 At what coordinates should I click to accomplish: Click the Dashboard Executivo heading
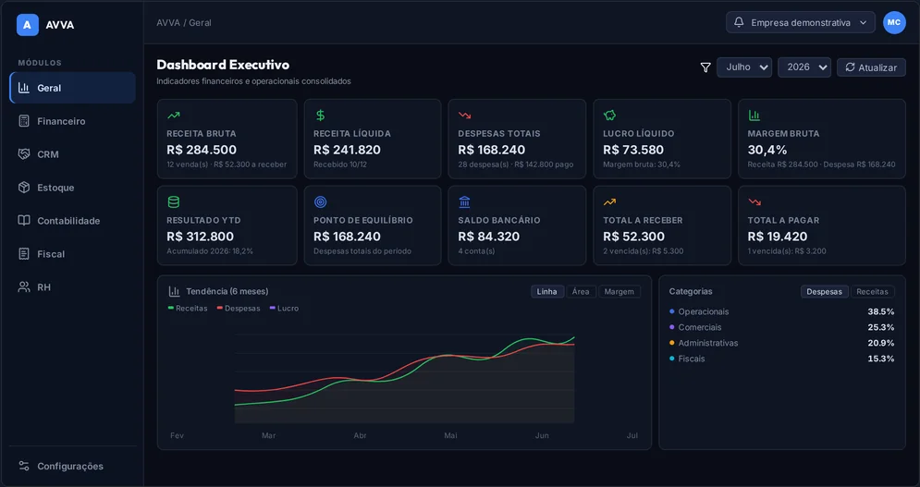click(223, 65)
